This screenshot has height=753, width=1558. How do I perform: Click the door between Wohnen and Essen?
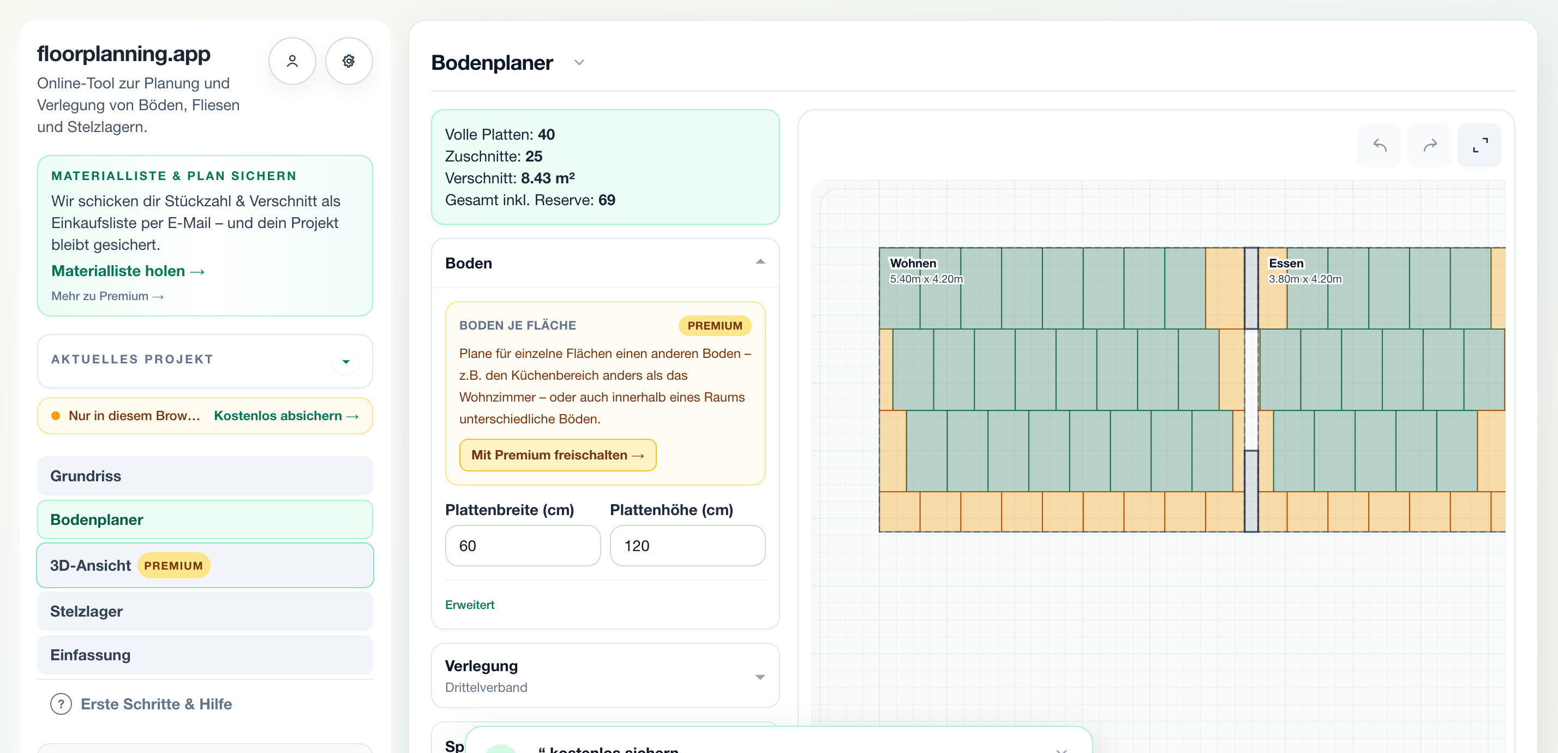tap(1251, 390)
